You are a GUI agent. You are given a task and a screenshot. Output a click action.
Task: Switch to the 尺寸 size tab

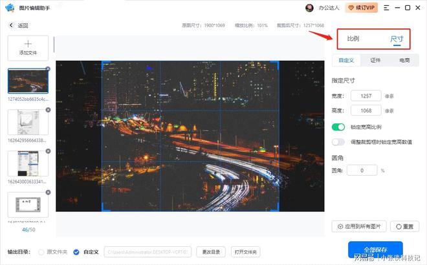click(397, 39)
